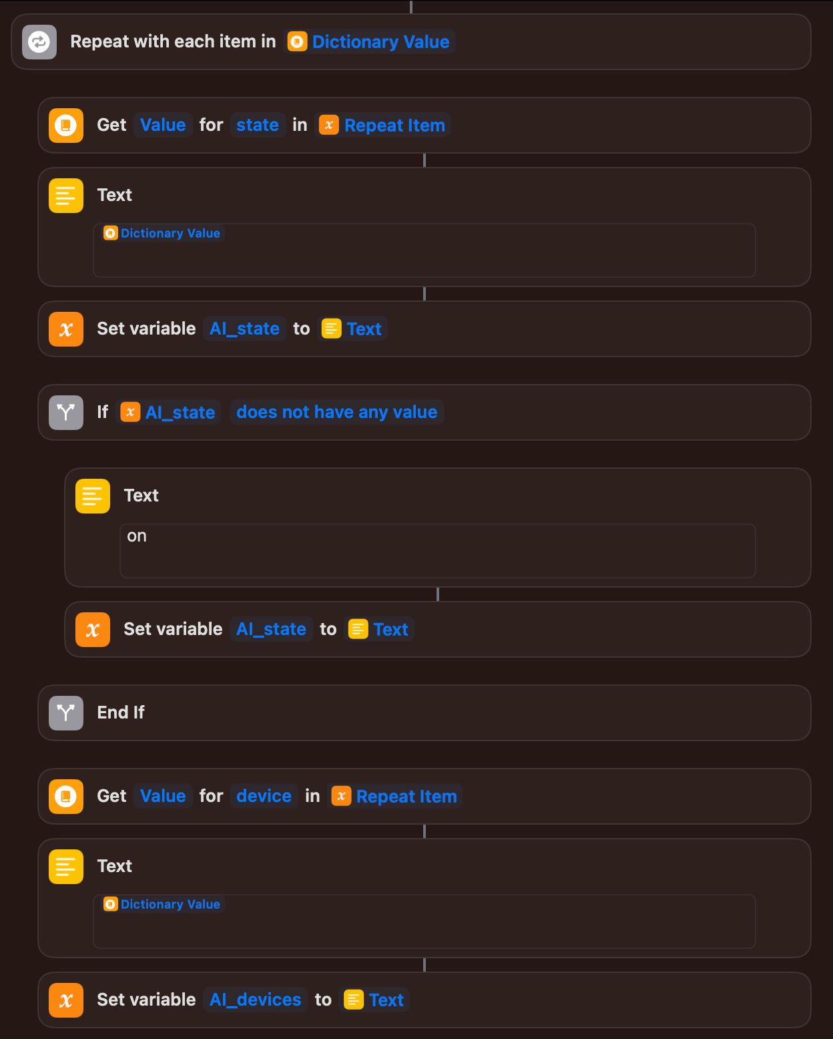Select the Text token in Set variable AI_state action
The height and width of the screenshot is (1039, 833).
click(353, 329)
